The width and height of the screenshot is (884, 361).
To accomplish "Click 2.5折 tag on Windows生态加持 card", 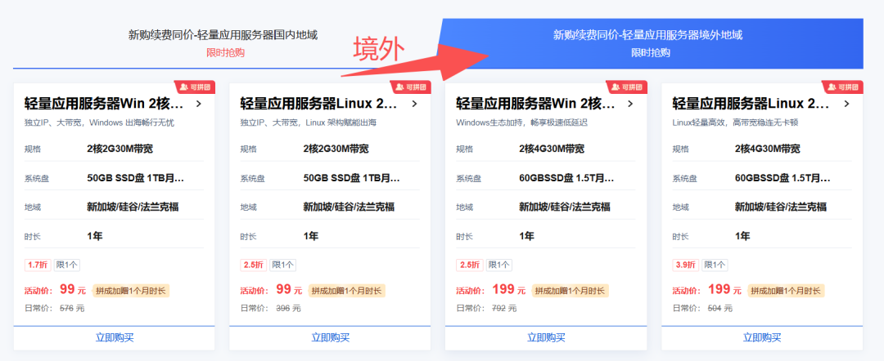I will [x=470, y=265].
